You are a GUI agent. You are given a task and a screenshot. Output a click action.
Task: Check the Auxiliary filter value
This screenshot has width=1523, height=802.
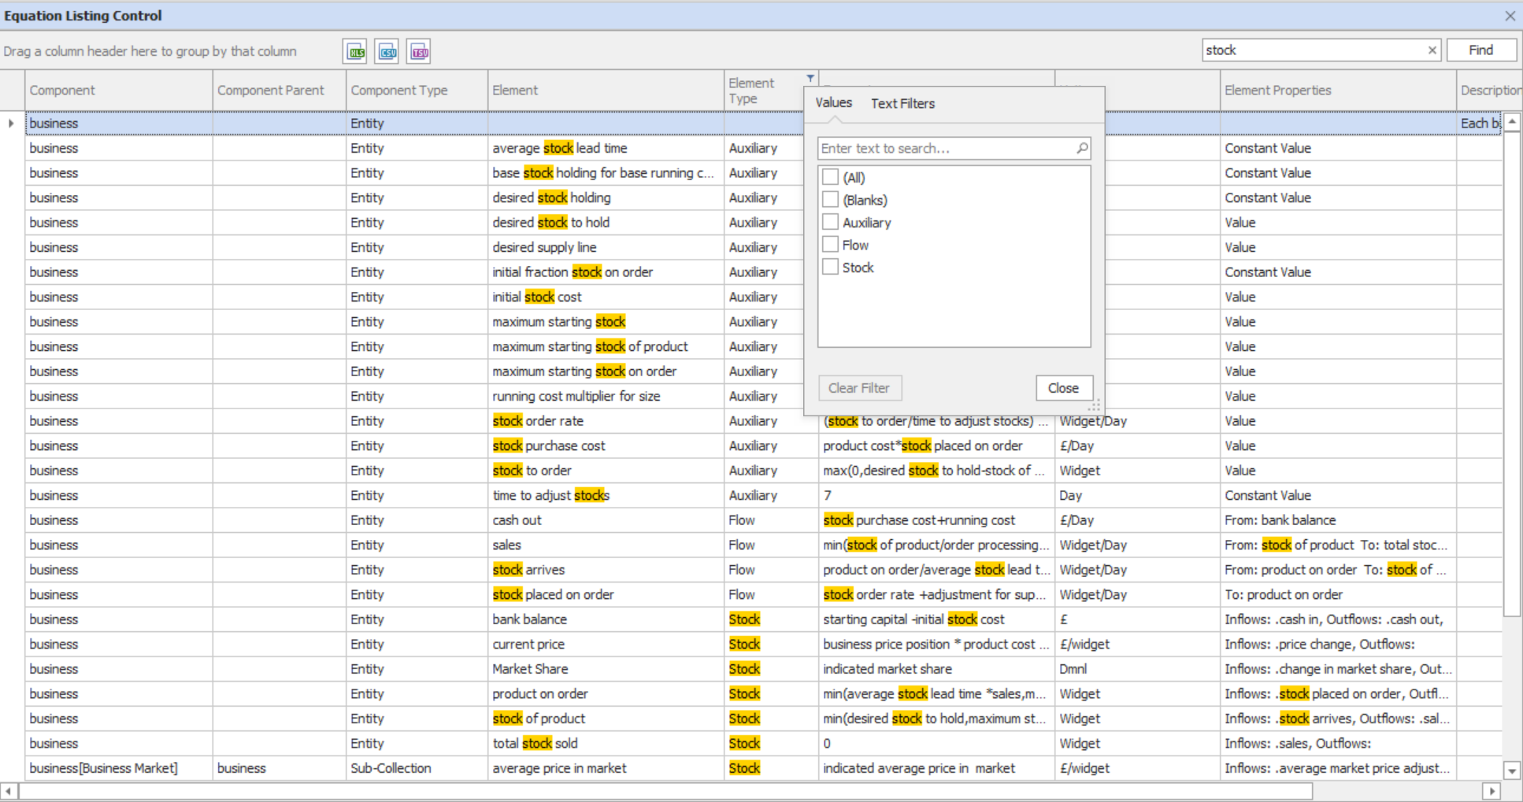[830, 222]
